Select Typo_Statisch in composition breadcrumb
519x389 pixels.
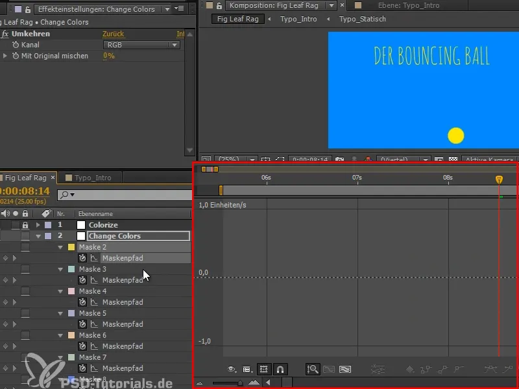click(362, 19)
